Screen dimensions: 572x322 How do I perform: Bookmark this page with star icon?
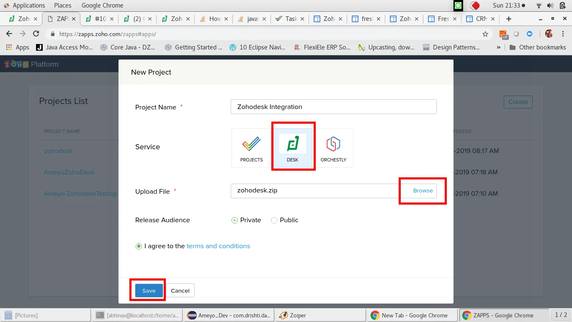[x=485, y=34]
